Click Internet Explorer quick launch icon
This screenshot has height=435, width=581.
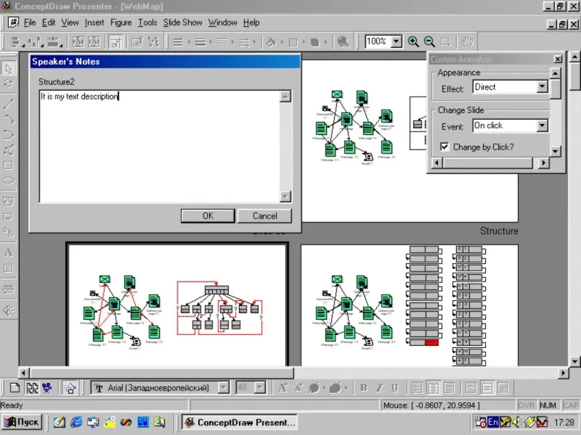tap(76, 422)
